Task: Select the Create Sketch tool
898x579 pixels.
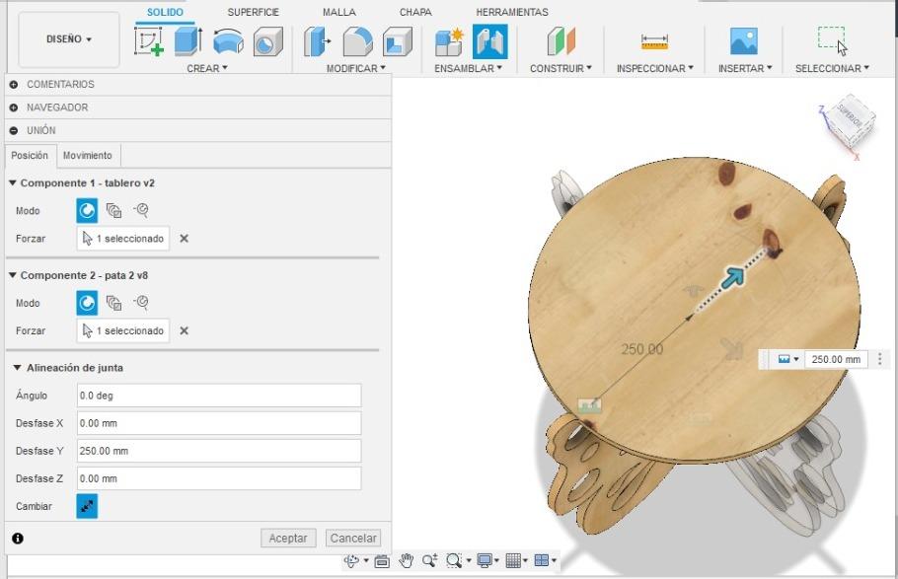Action: point(149,41)
